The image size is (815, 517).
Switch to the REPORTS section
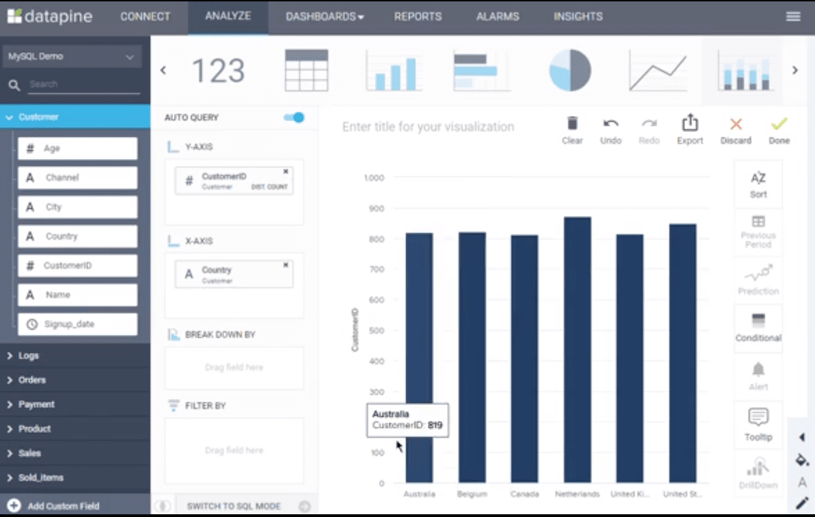[417, 16]
